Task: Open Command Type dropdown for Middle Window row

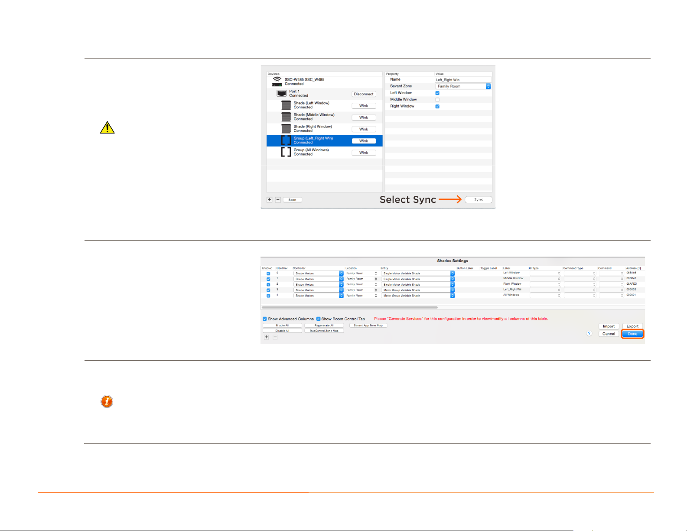Action: point(580,279)
